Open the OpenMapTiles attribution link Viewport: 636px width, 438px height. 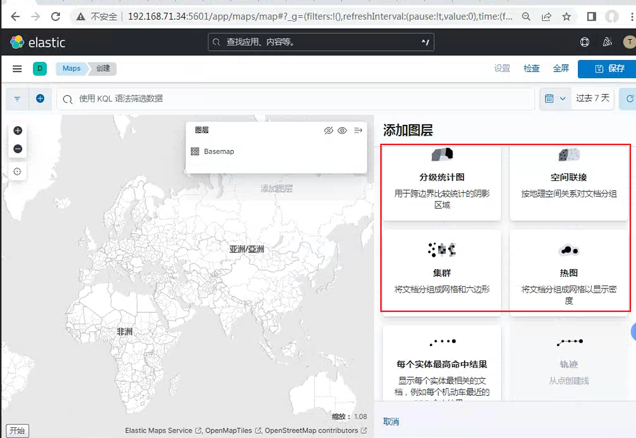point(233,431)
